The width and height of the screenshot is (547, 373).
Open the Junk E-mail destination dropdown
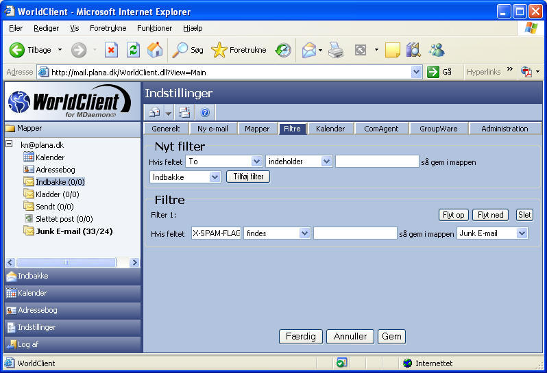[522, 233]
